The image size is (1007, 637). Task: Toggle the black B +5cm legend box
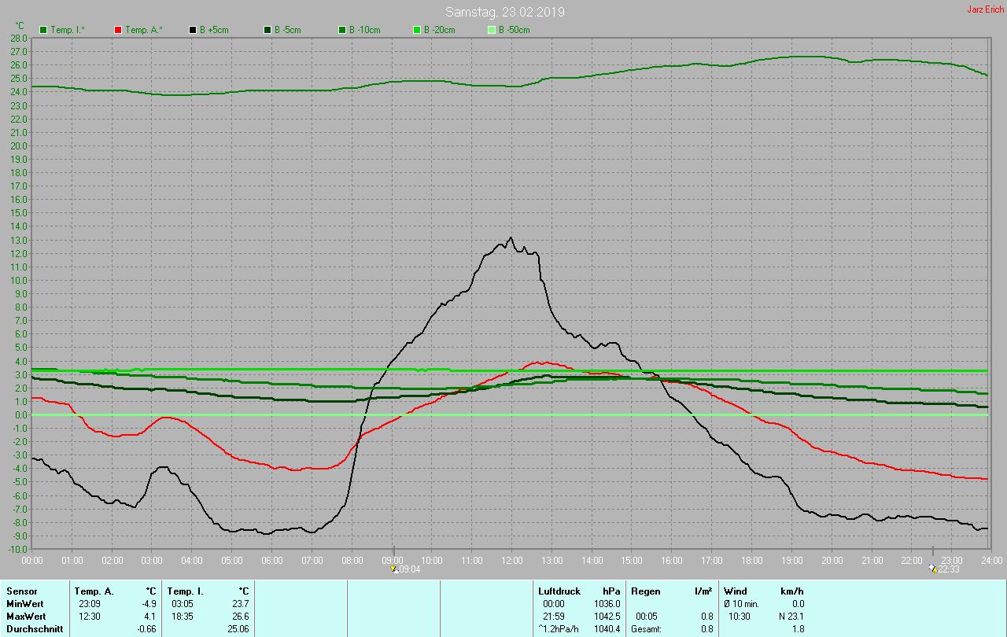(x=193, y=30)
